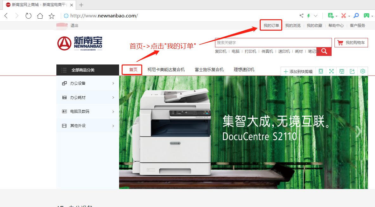The width and height of the screenshot is (375, 207).
Task: Open the 柯尼卡美能达复合机 navigation tab
Action: point(166,70)
